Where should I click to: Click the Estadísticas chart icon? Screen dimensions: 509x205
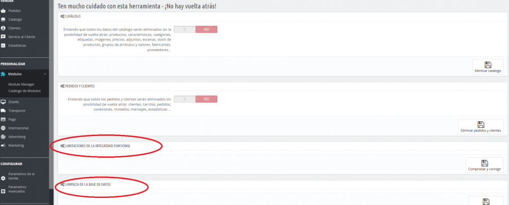tap(3, 46)
